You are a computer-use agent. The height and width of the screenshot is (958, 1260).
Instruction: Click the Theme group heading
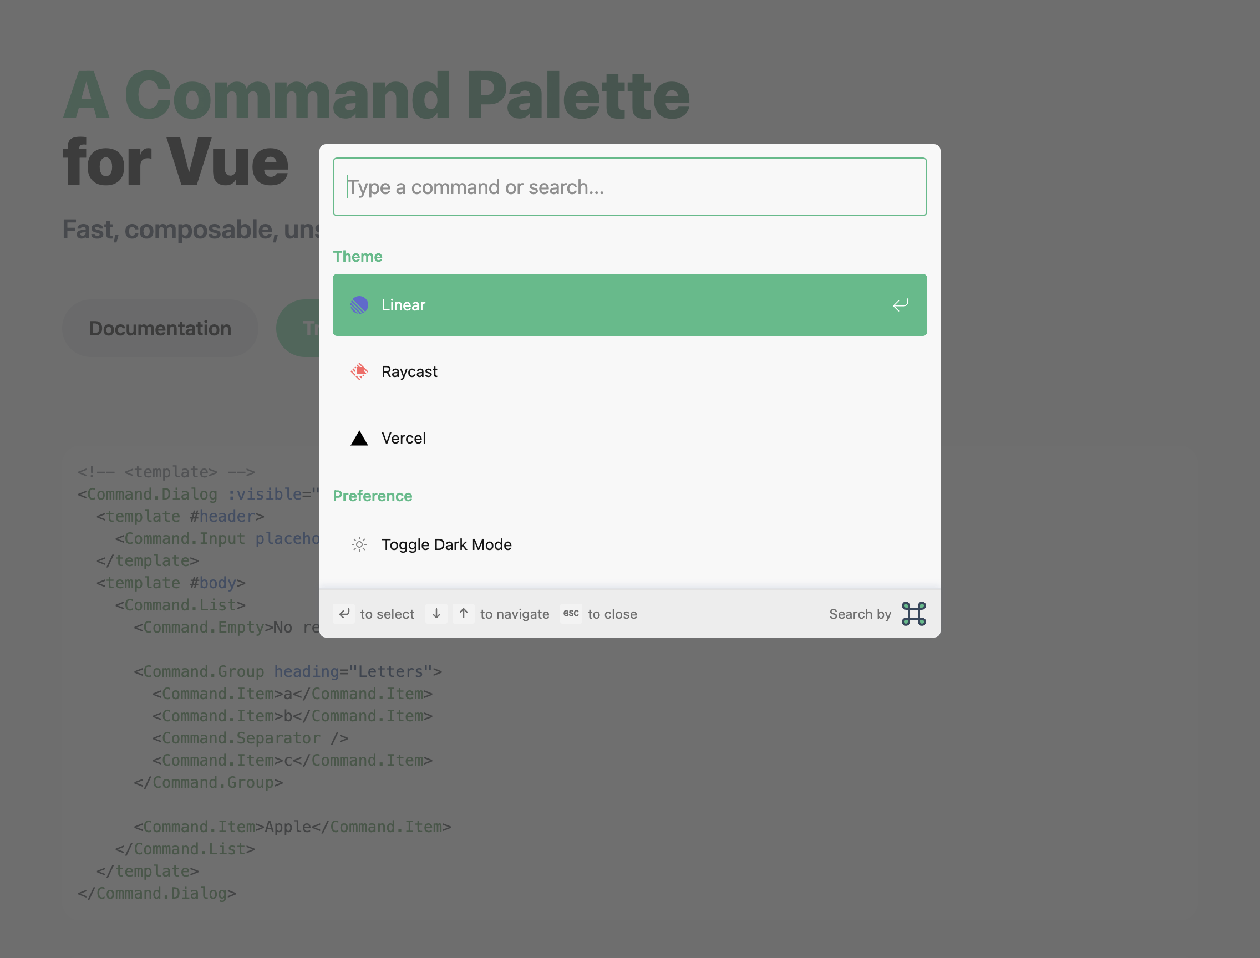(358, 257)
